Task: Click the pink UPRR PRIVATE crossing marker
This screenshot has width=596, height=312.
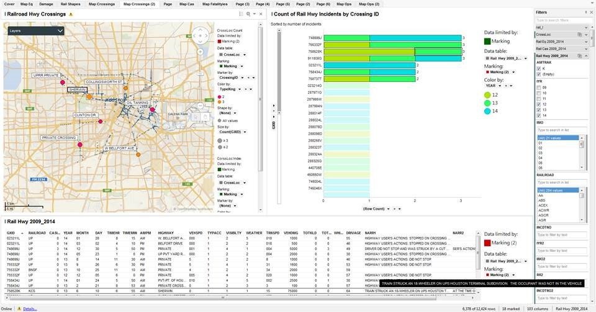Action: coord(63,82)
